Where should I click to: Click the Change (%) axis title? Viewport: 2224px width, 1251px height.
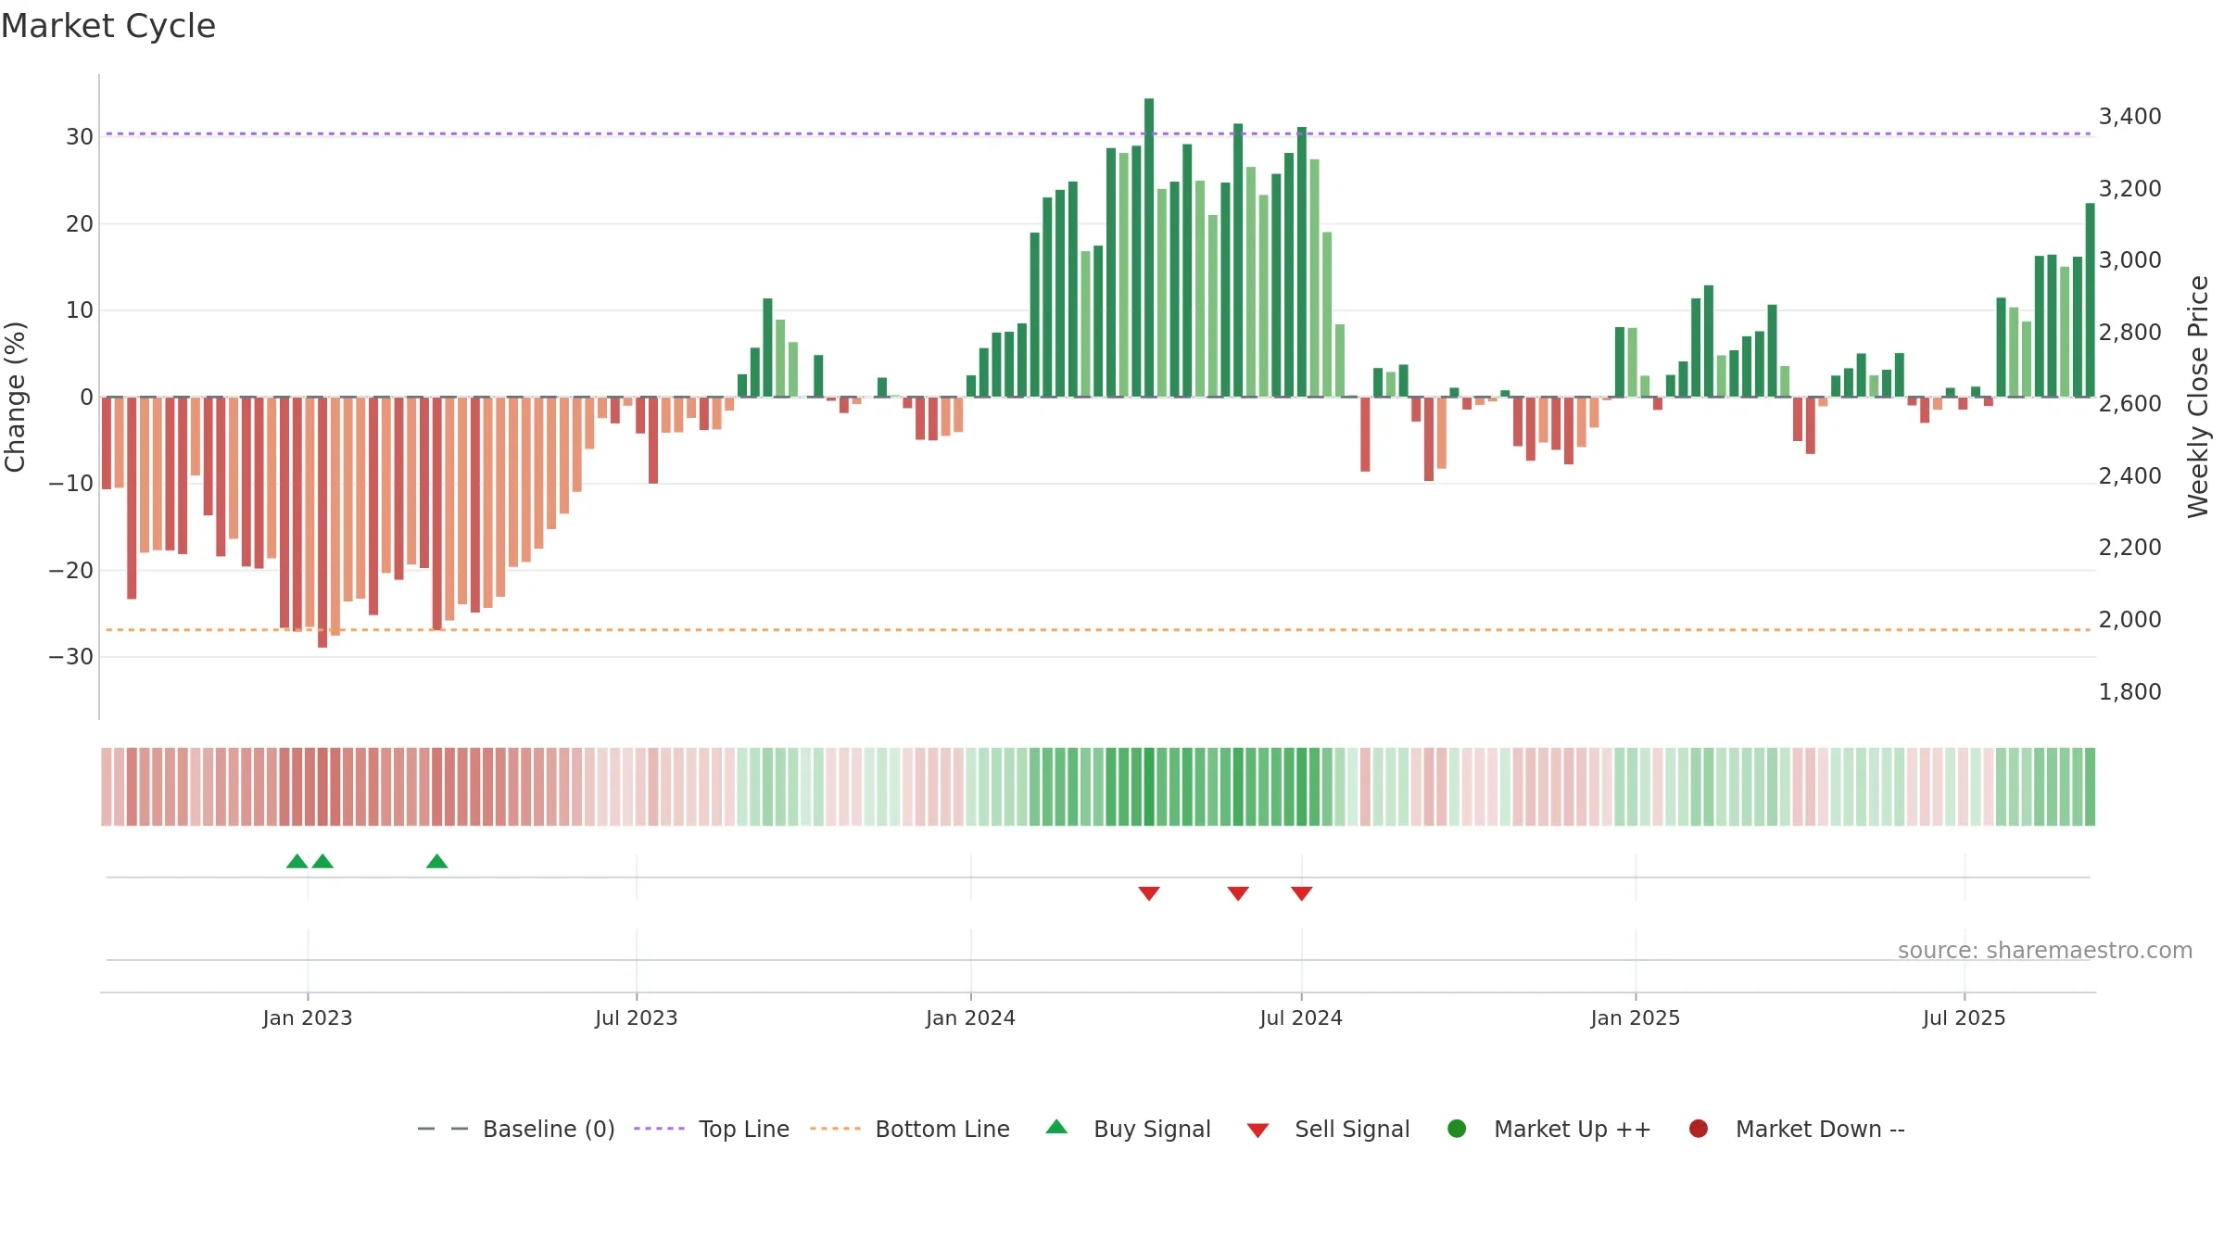point(15,397)
